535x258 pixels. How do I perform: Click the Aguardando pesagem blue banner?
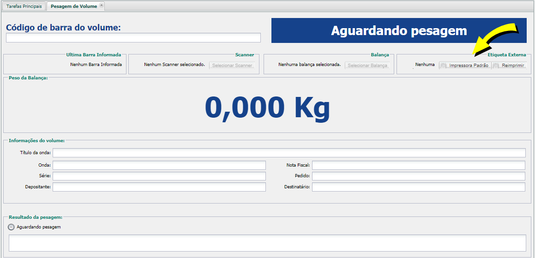pos(399,30)
